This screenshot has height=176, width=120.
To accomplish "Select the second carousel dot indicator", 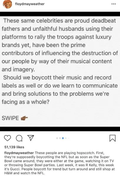I will click(x=60, y=138).
